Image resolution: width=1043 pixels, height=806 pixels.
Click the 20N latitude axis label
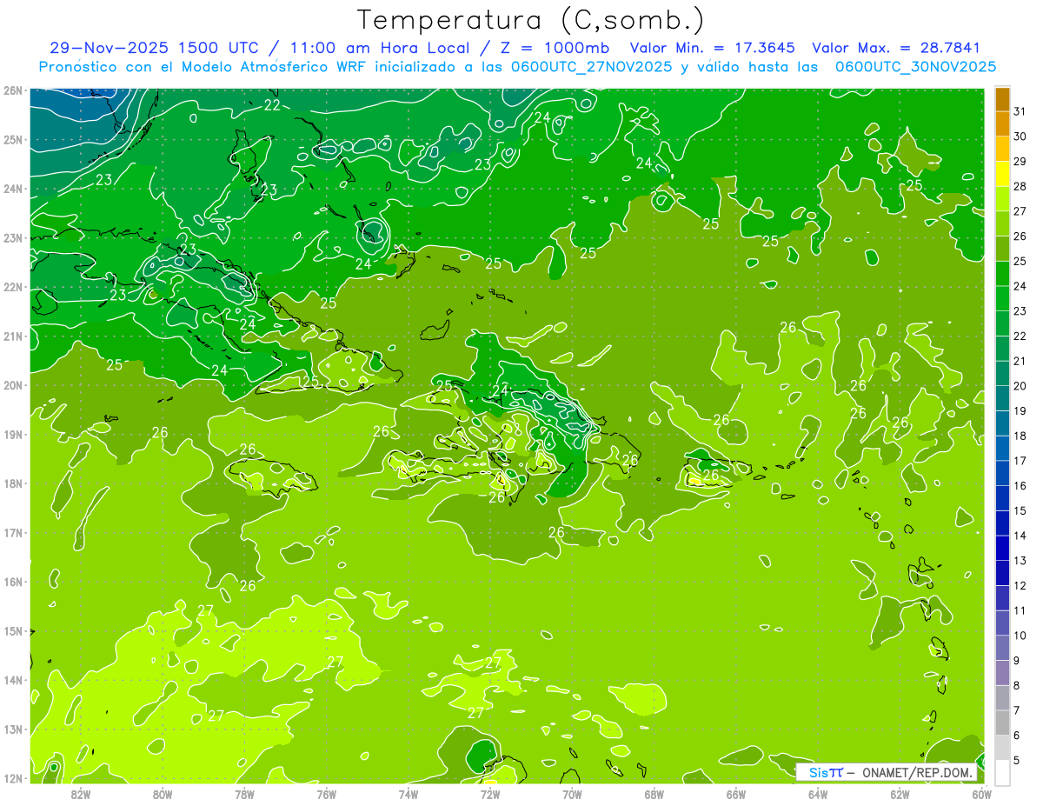(x=13, y=385)
